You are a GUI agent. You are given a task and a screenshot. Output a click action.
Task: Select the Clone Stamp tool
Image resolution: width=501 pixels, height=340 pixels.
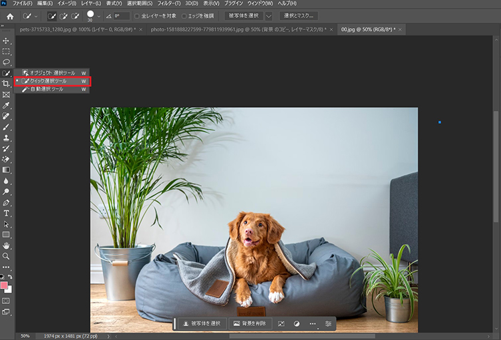click(6, 138)
